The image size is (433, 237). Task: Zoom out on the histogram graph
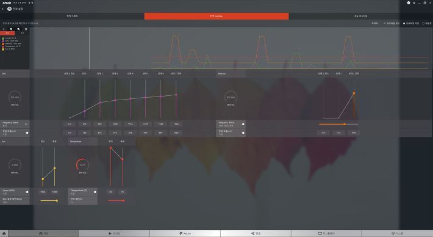[x=18, y=29]
